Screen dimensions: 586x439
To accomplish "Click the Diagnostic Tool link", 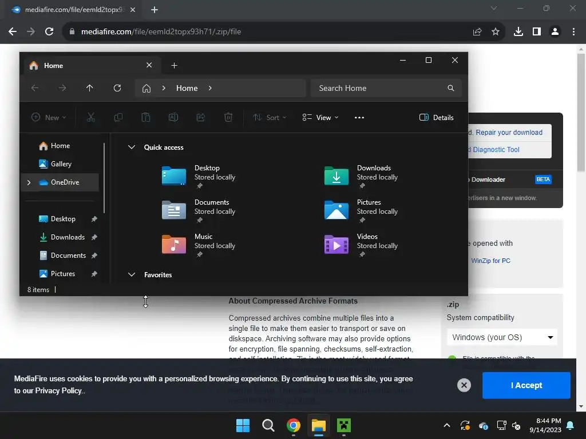I will (x=496, y=150).
